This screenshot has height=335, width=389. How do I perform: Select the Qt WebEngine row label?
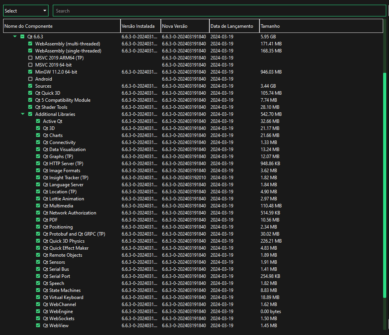[58, 312]
